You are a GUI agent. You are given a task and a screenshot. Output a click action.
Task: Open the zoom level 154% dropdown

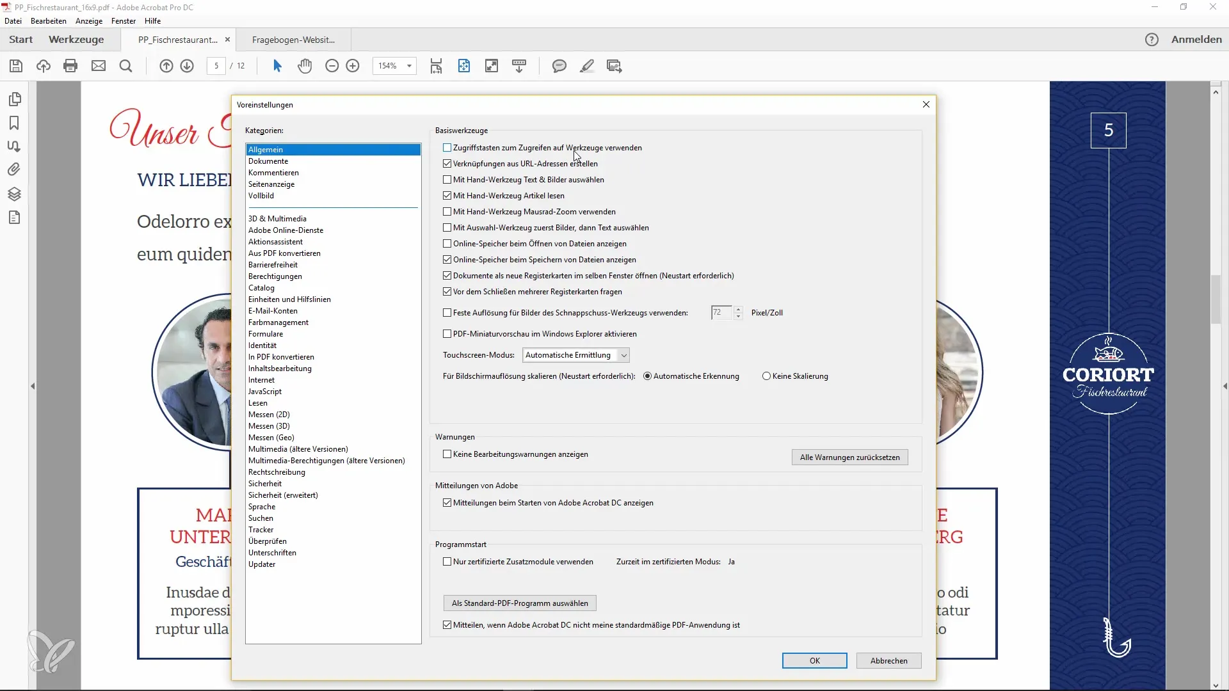pos(409,66)
